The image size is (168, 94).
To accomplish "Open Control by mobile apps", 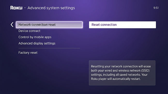I will click(35, 37).
